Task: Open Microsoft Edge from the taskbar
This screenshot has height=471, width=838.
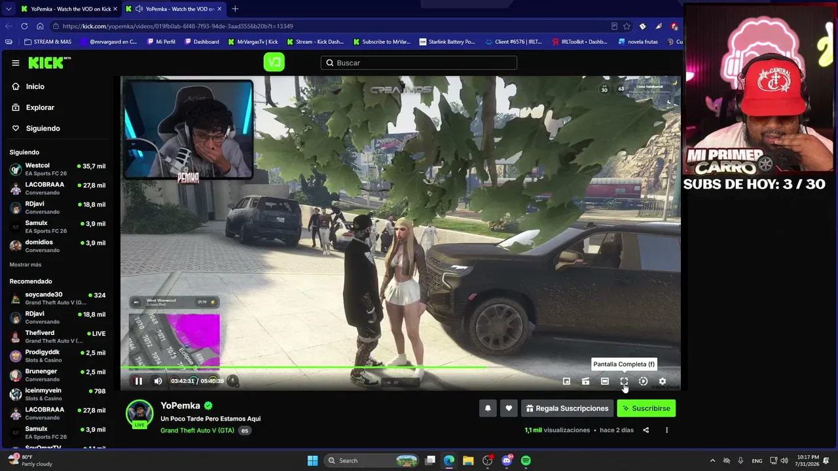Action: tap(449, 461)
